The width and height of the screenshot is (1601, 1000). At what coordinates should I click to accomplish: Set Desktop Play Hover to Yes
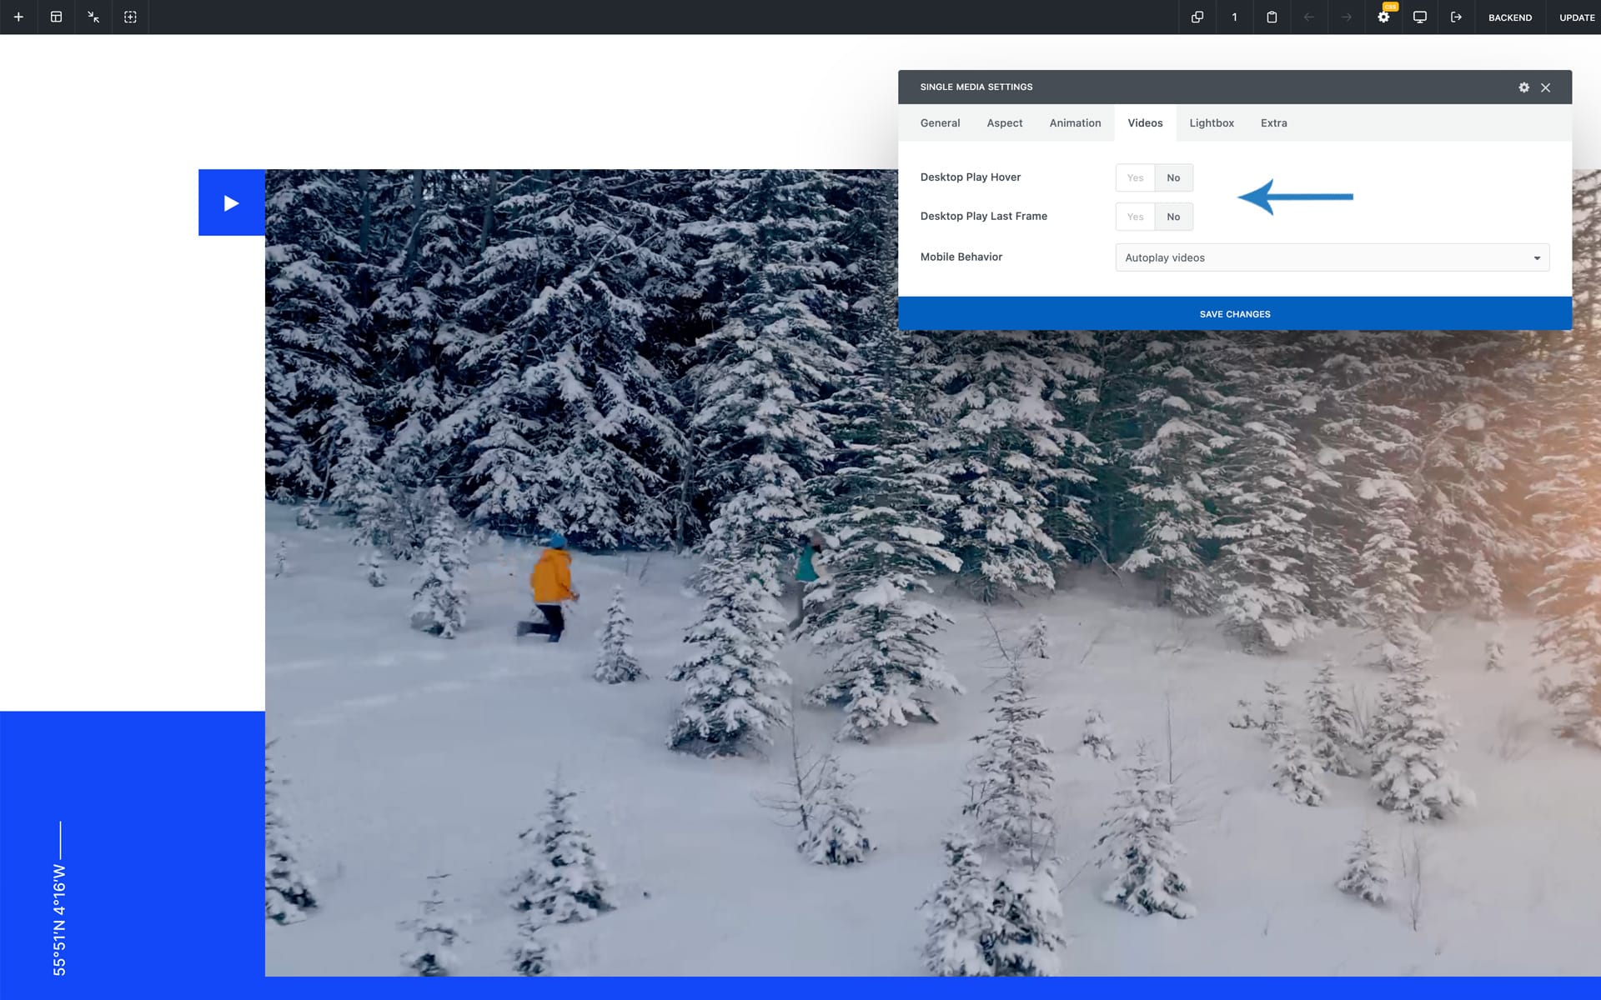[1135, 177]
